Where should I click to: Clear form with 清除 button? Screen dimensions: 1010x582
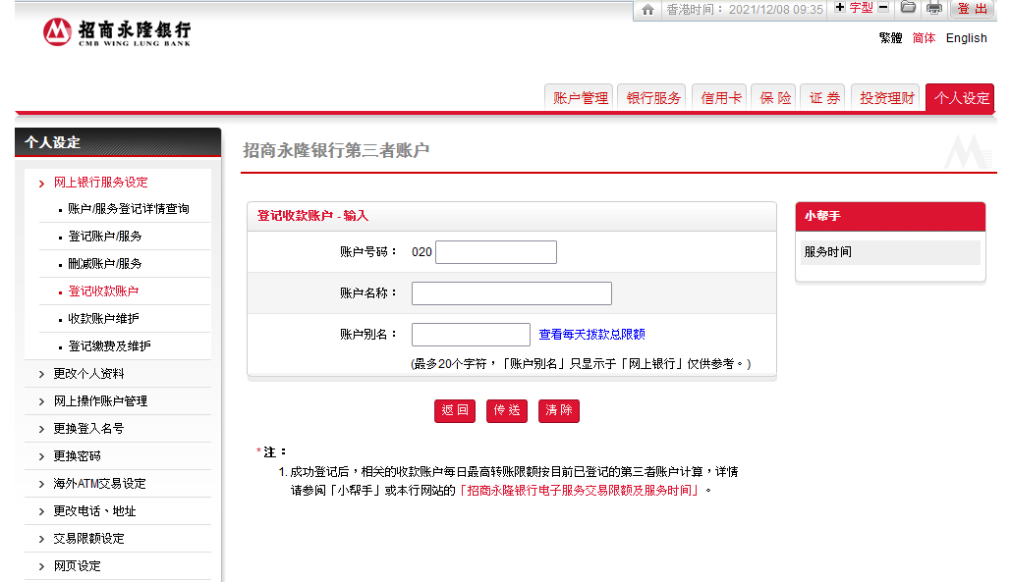point(558,411)
